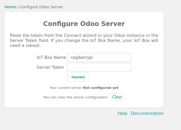Click the IoT Box Name input field
Screen dimensions: 181x130
click(99, 57)
